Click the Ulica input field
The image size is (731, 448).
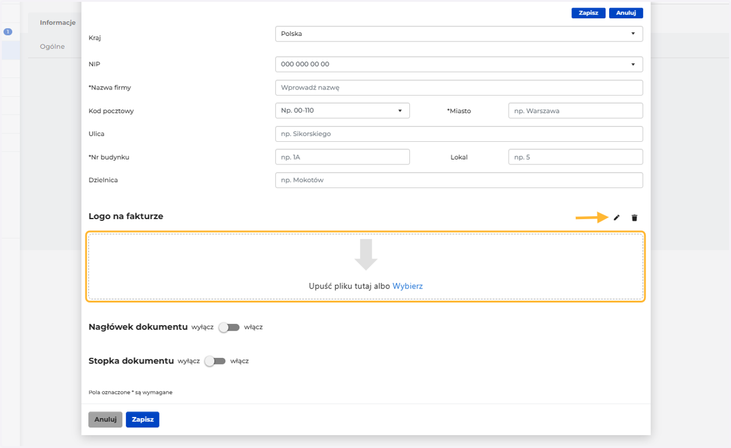[x=459, y=134]
